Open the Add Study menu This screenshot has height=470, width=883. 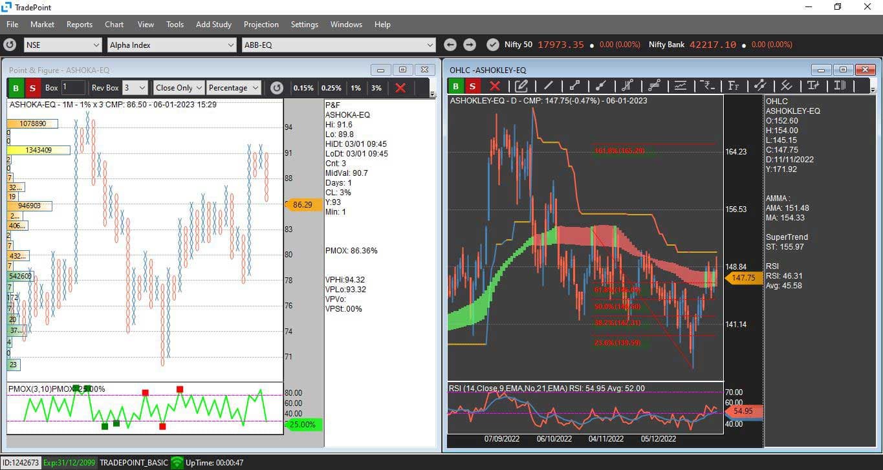point(213,25)
